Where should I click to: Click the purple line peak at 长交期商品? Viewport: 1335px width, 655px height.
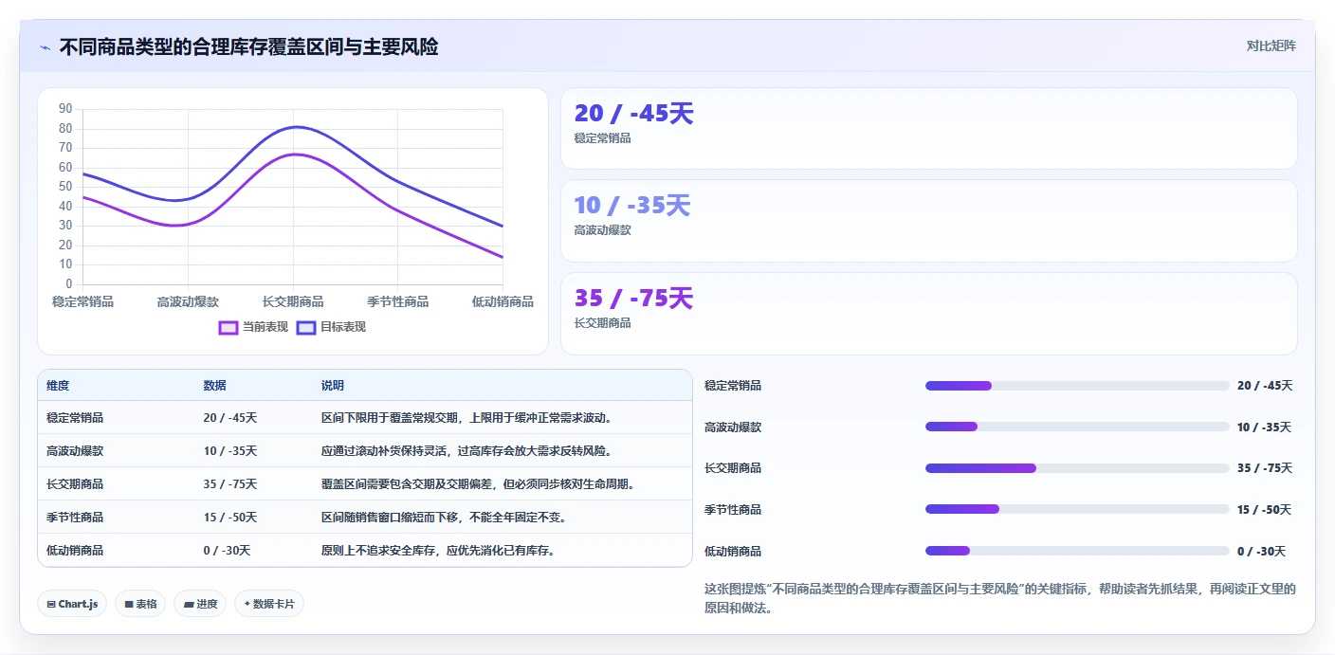(x=295, y=155)
